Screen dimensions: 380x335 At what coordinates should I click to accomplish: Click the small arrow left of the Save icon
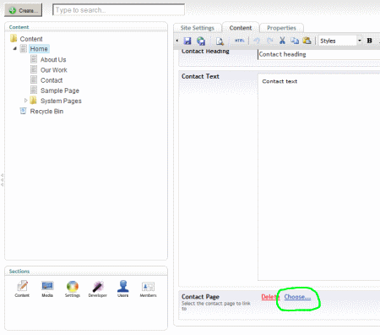point(177,41)
